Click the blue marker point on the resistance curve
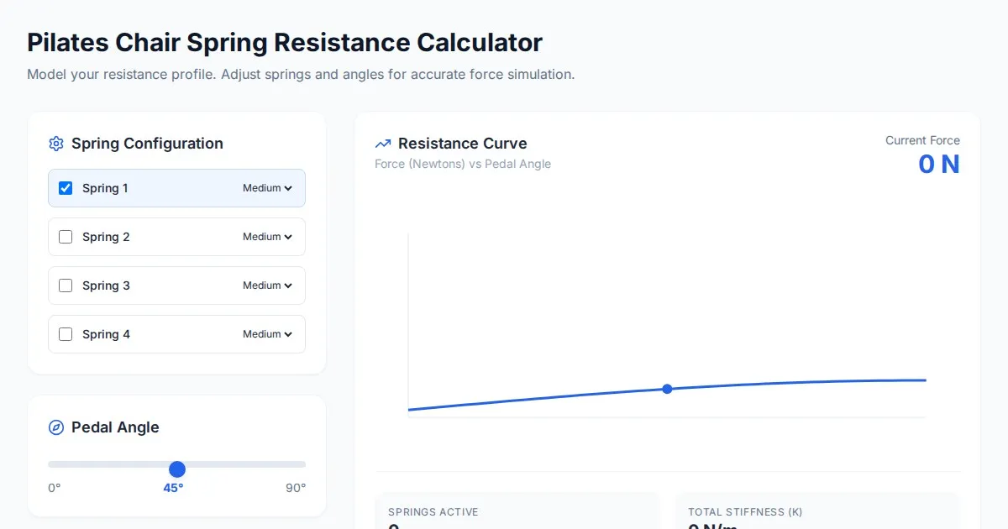1008x529 pixels. point(667,389)
